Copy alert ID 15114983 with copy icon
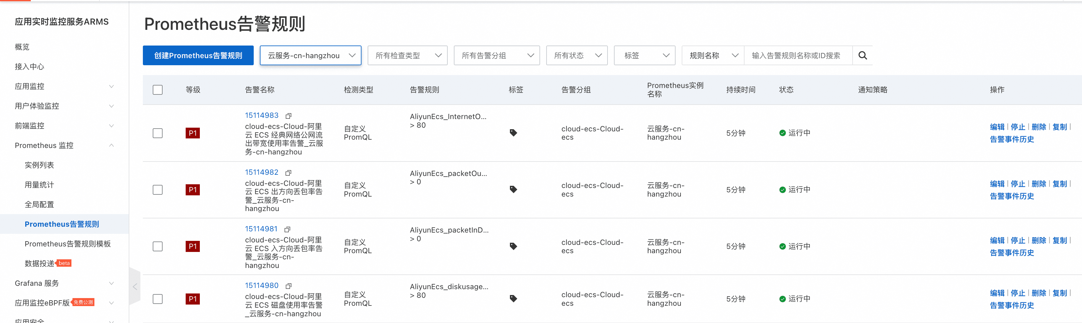The image size is (1082, 323). (x=288, y=116)
